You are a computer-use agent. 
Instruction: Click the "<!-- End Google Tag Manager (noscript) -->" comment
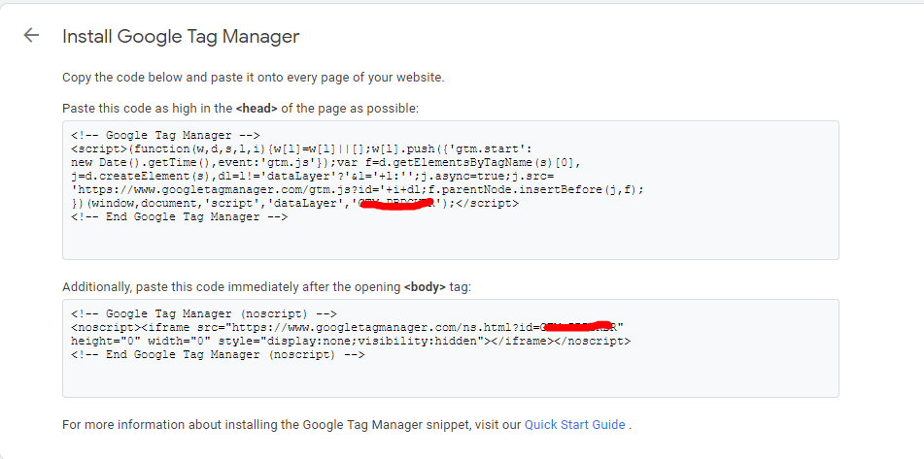coord(218,355)
